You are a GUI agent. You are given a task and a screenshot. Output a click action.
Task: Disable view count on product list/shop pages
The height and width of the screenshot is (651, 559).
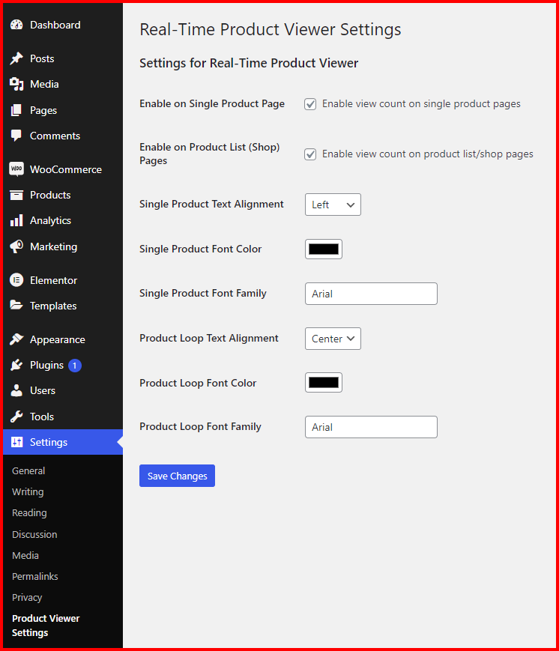[x=310, y=154]
